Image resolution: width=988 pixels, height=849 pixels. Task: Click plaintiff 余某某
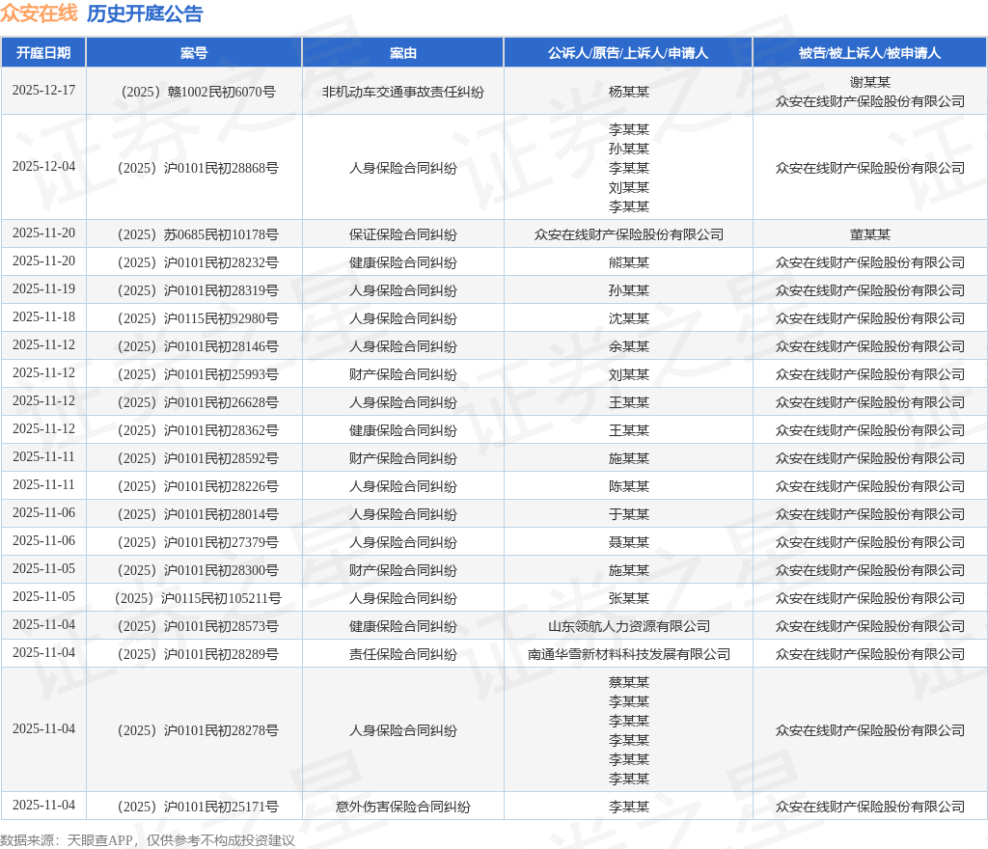[x=628, y=346]
